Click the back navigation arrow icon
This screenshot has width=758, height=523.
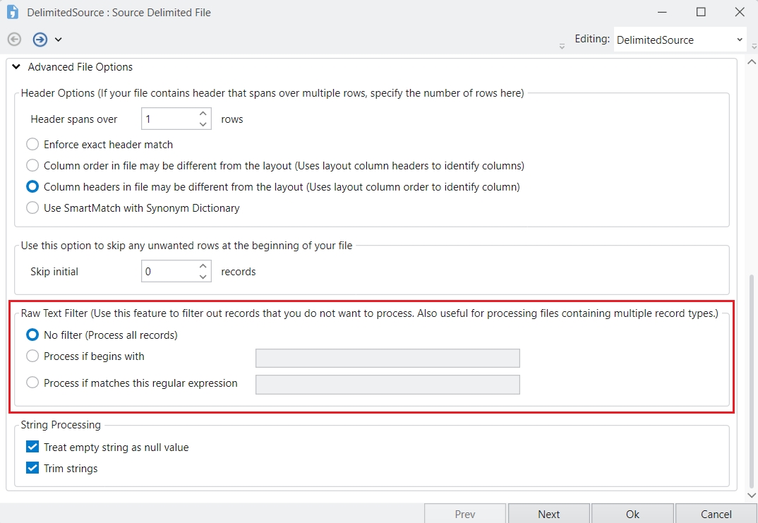(14, 40)
